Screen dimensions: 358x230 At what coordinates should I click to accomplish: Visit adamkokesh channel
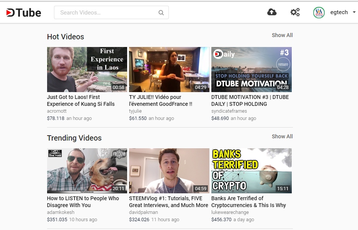pos(60,212)
